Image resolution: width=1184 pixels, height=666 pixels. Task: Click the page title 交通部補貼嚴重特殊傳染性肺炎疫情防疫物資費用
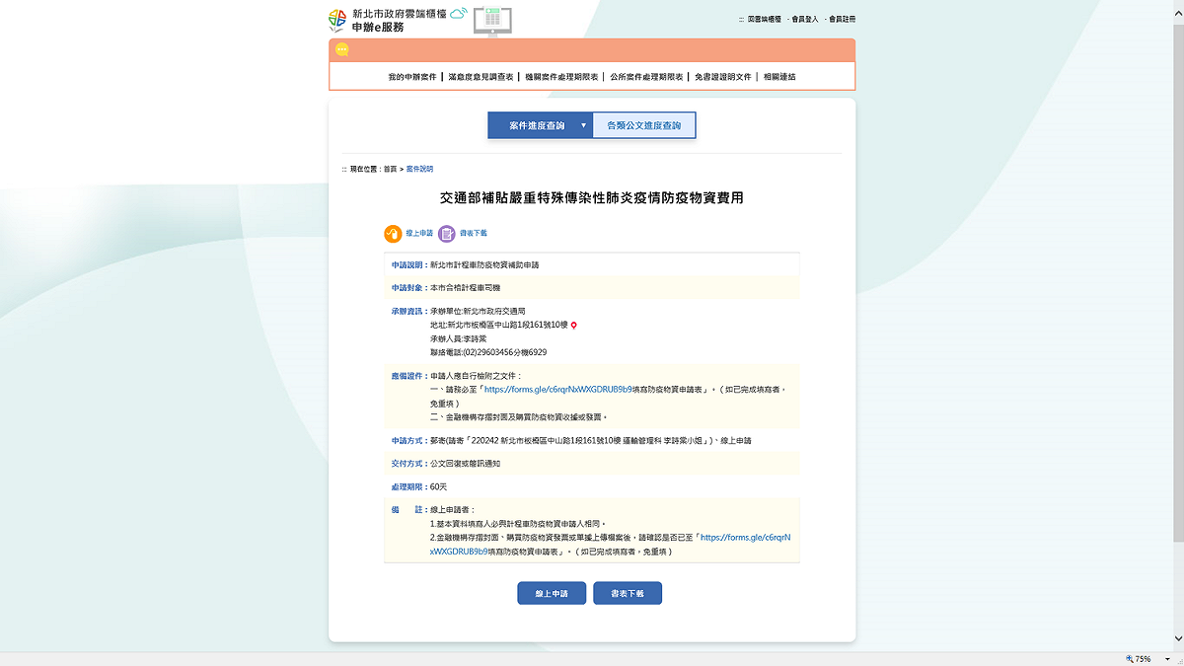coord(592,198)
